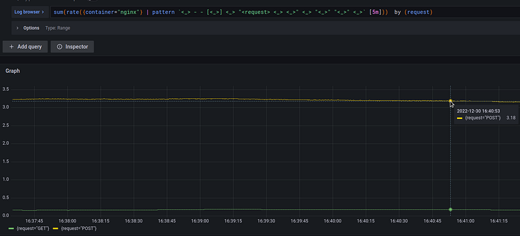Click the 16:39:00 x-axis label
Image resolution: width=520 pixels, height=236 pixels.
pyautogui.click(x=200, y=221)
